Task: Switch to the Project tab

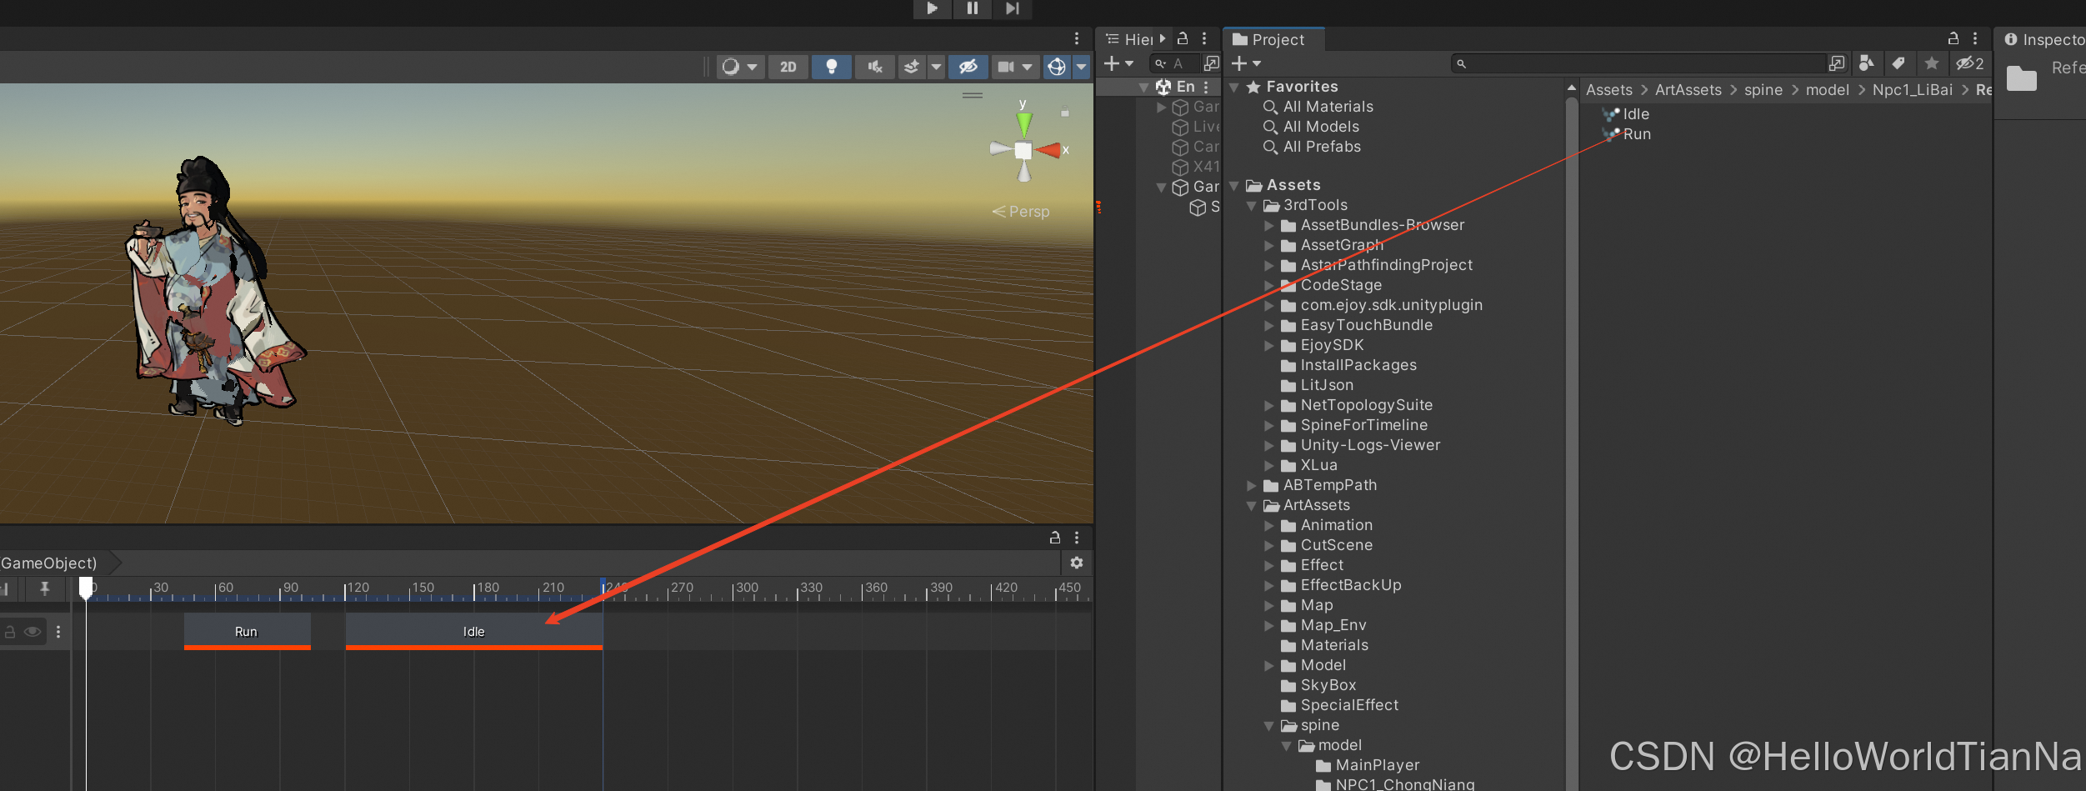Action: [x=1273, y=39]
